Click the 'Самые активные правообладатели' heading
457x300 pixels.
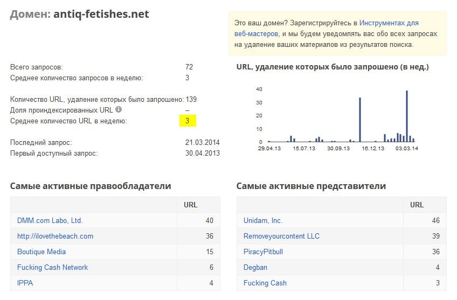[91, 186]
